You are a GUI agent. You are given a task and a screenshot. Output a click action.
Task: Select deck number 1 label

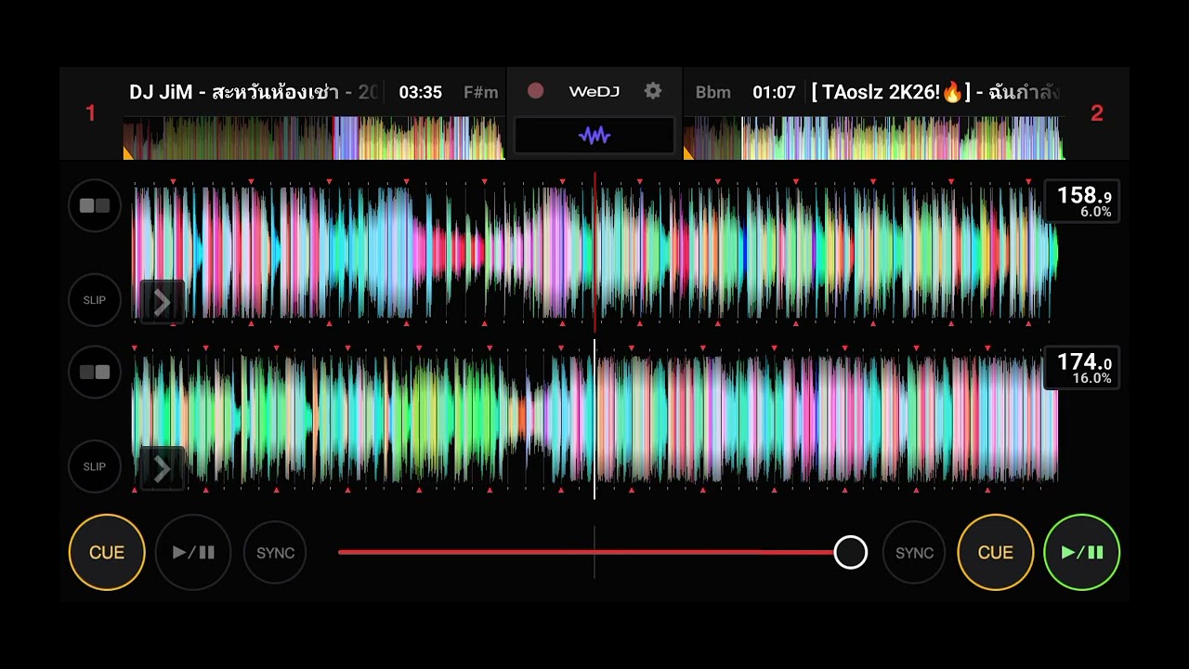click(x=91, y=113)
